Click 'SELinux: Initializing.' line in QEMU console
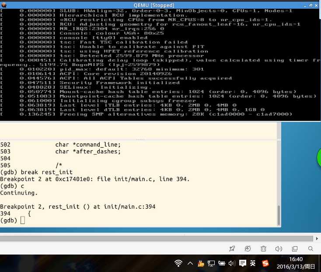The width and height of the screenshot is (321, 272). point(105,87)
